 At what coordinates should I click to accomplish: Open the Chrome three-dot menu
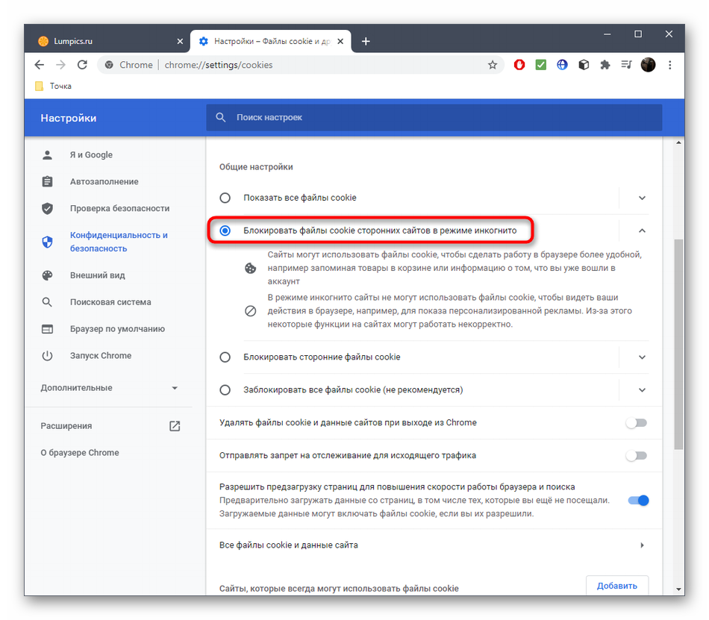(x=669, y=65)
